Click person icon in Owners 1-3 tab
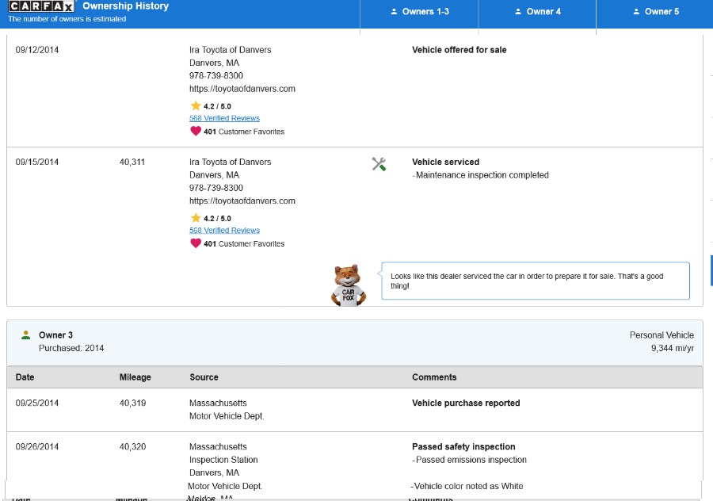Image resolution: width=713 pixels, height=501 pixels. tap(394, 12)
